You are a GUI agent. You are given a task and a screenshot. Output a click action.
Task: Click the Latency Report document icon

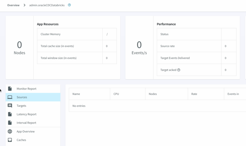(x=10, y=114)
